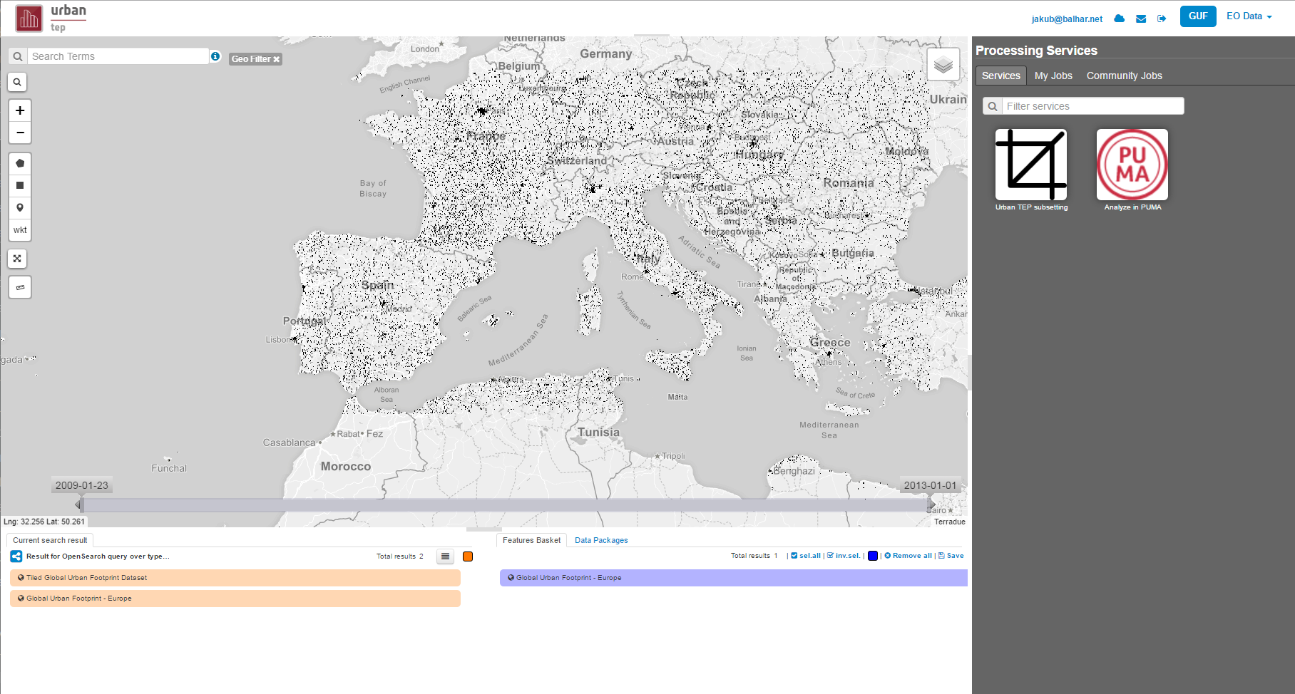Select Global Urban Footprint - Europe basket item
The image size is (1295, 694).
[x=734, y=578]
